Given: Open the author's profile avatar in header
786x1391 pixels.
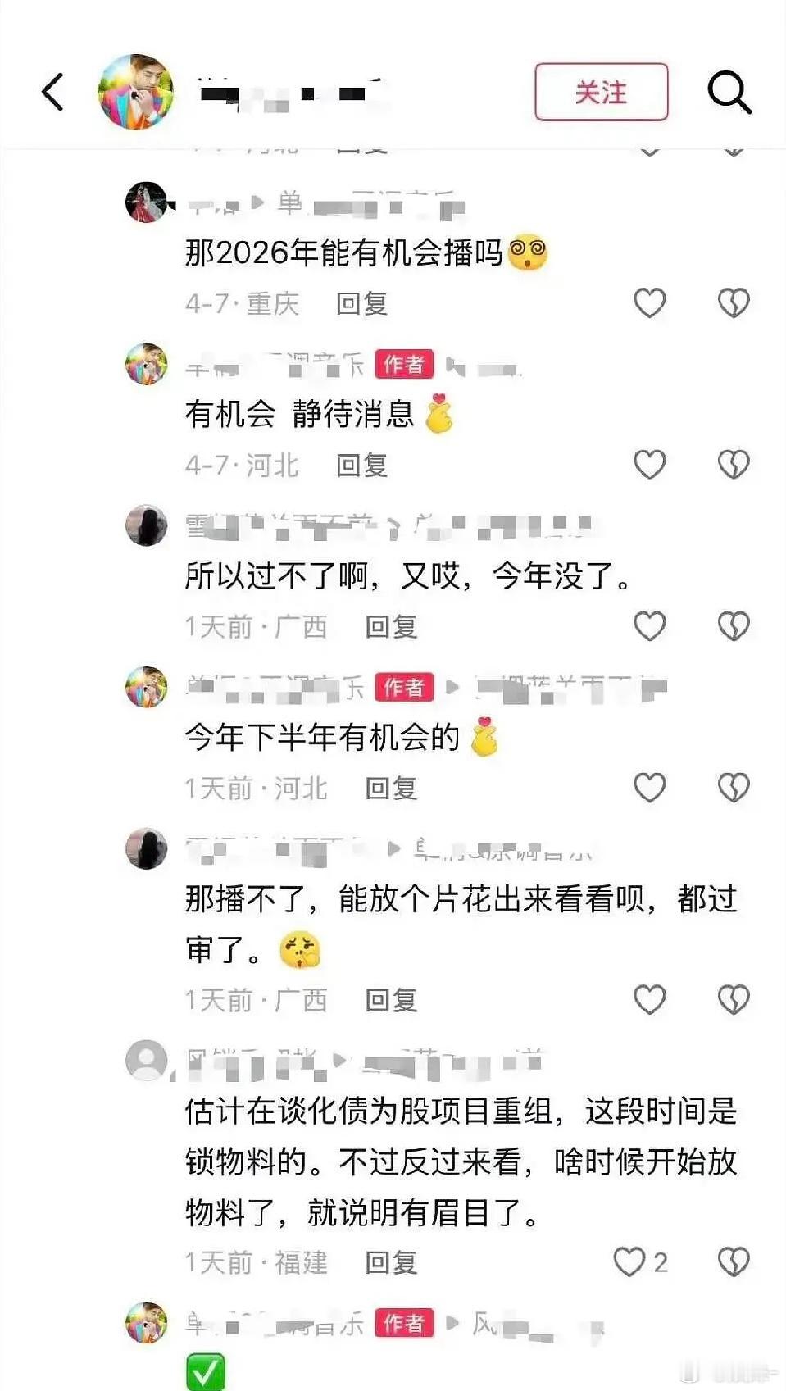Looking at the screenshot, I should pos(136,92).
